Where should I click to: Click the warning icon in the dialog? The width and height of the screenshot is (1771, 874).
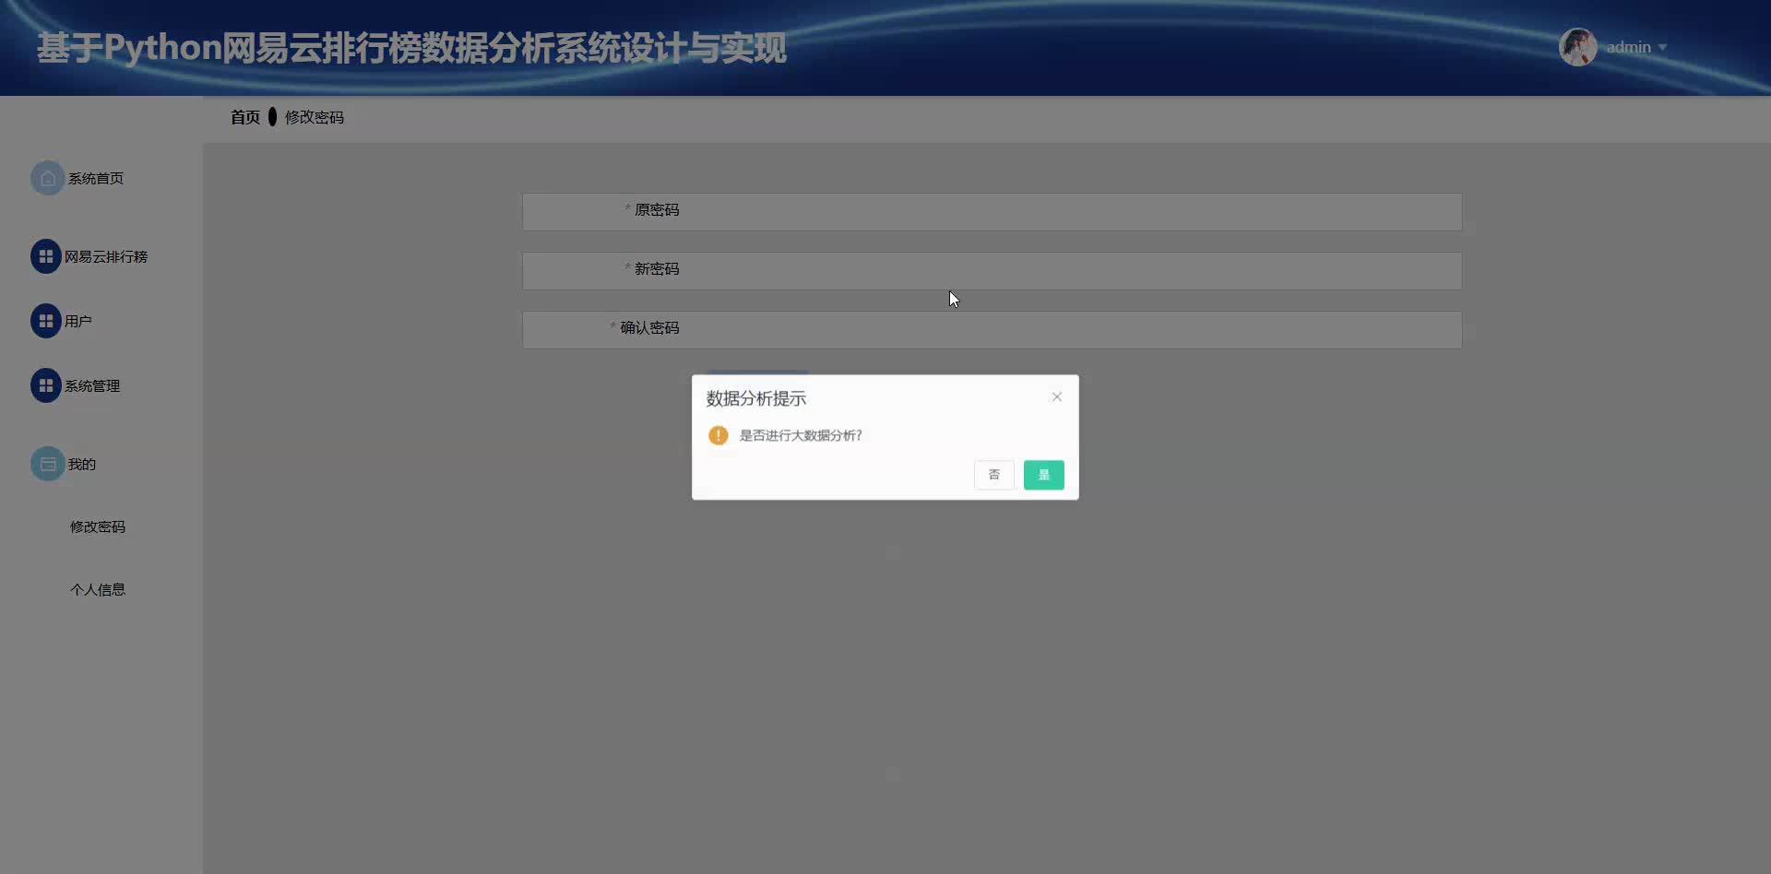tap(719, 435)
